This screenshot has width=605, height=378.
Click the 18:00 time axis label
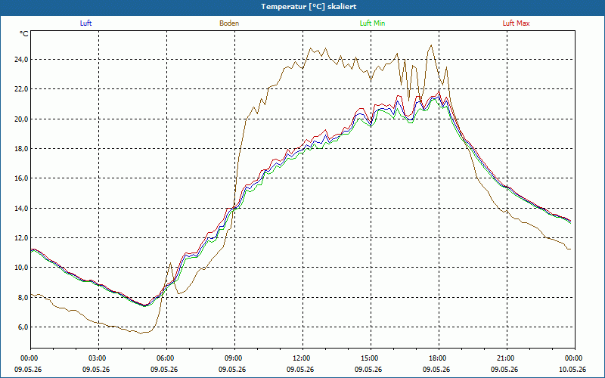coord(439,358)
